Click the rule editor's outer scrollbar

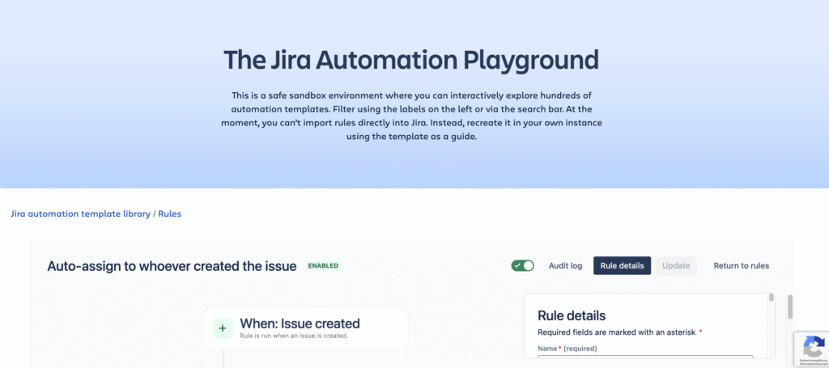[789, 307]
